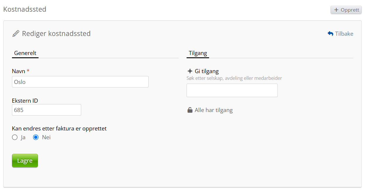Click the Gi tilgang label
The height and width of the screenshot is (191, 365).
(x=206, y=71)
